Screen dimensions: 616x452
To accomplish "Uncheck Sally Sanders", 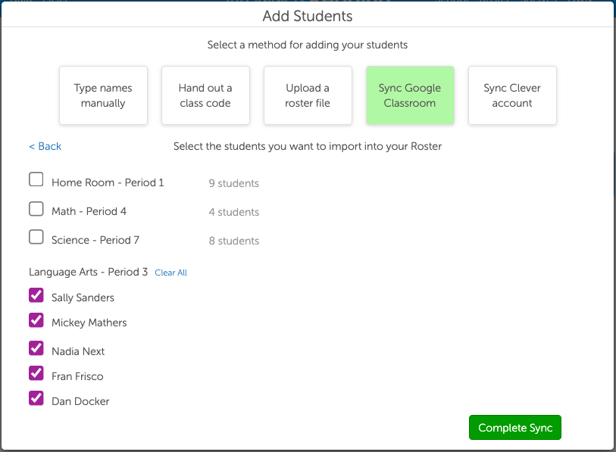I will point(36,295).
